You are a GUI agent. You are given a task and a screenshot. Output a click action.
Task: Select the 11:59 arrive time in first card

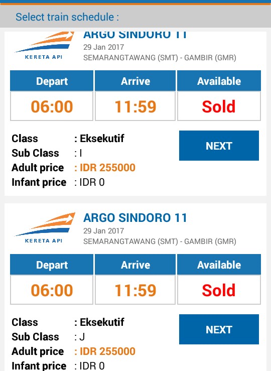135,106
